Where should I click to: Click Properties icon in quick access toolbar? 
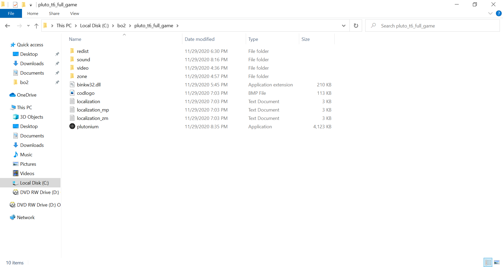[15, 4]
